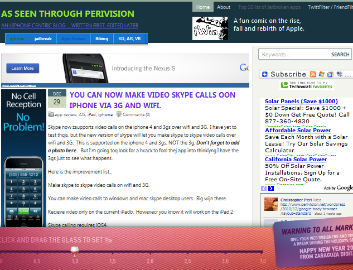Select the Biking category tab
This screenshot has height=270, width=353.
click(101, 38)
